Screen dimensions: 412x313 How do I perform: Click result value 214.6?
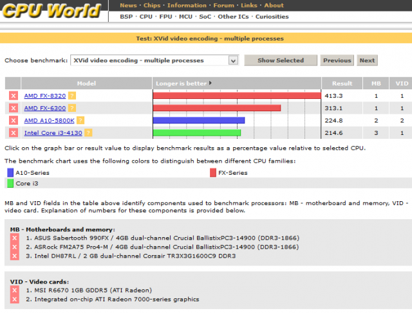tap(333, 133)
